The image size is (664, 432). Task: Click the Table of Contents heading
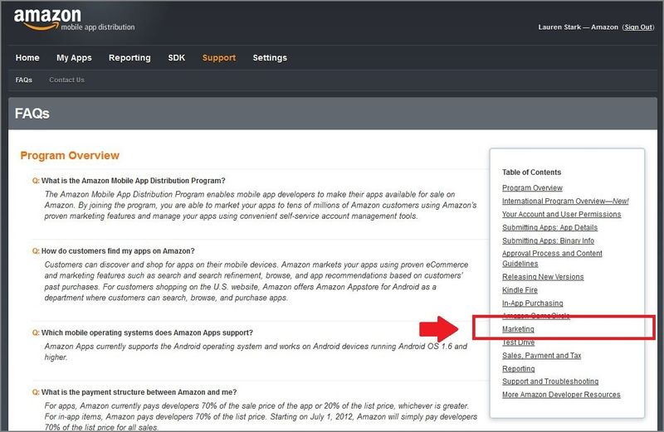pos(531,172)
